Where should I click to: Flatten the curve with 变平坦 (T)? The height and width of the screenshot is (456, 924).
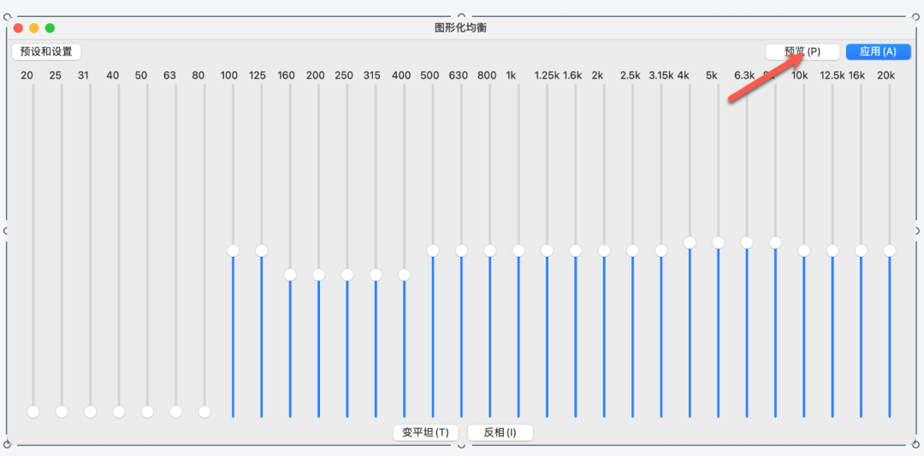point(425,432)
